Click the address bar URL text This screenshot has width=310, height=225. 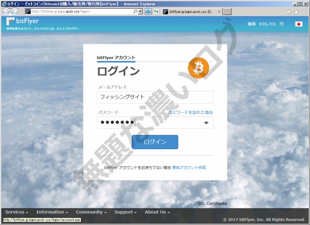point(61,12)
